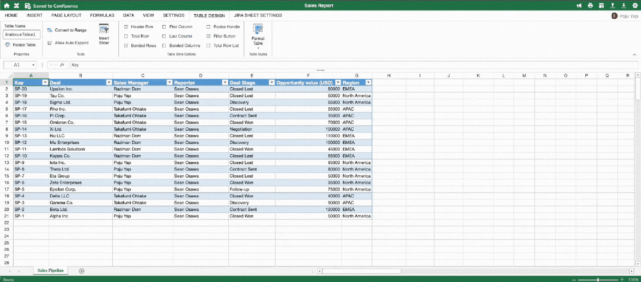Enable the Total Row checkbox
The width and height of the screenshot is (641, 282).
pyautogui.click(x=126, y=37)
